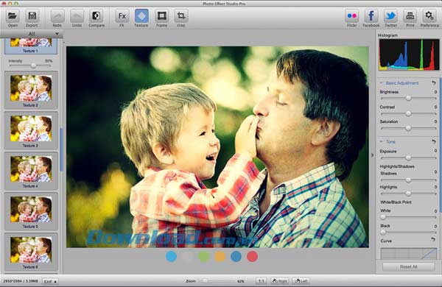Collapse the Tone section
The image size is (442, 287).
click(x=382, y=141)
